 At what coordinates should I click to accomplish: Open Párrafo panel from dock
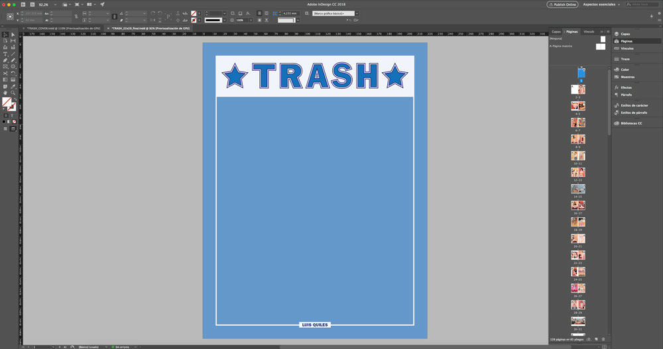pos(625,95)
